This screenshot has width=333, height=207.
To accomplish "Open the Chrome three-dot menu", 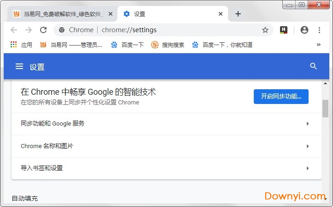I will pyautogui.click(x=319, y=30).
